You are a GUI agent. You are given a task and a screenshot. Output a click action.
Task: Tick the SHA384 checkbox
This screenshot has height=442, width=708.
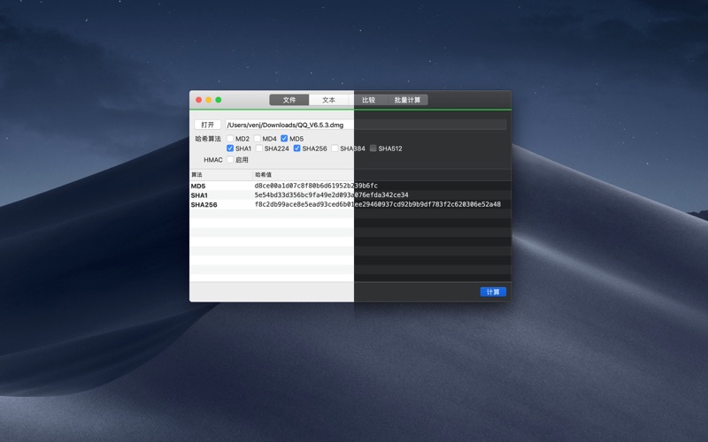coord(335,149)
